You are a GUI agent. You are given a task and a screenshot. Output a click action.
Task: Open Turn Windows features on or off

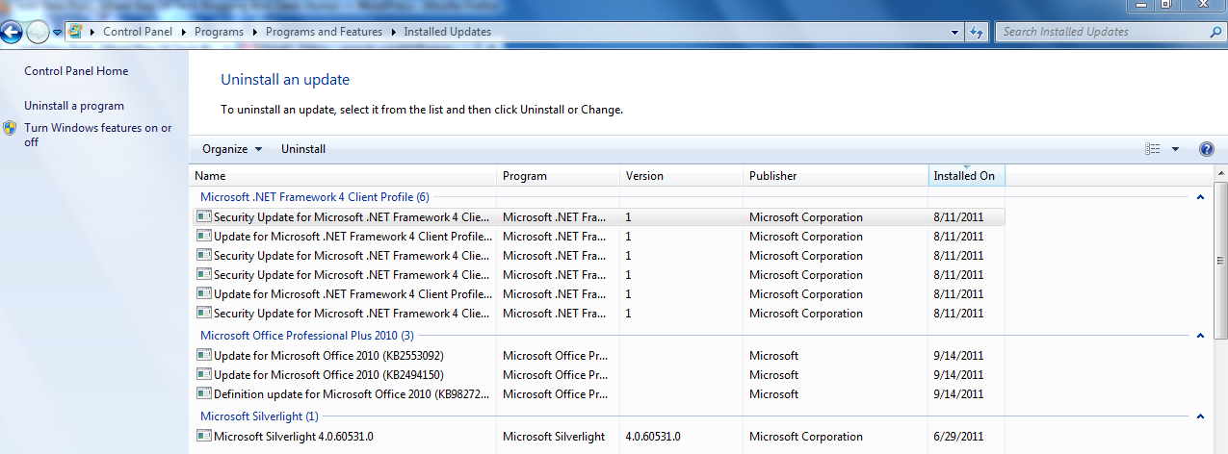click(97, 135)
